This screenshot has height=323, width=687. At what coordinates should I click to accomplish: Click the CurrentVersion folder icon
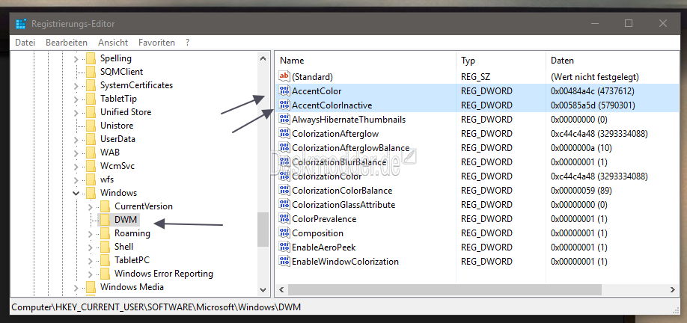tap(105, 206)
